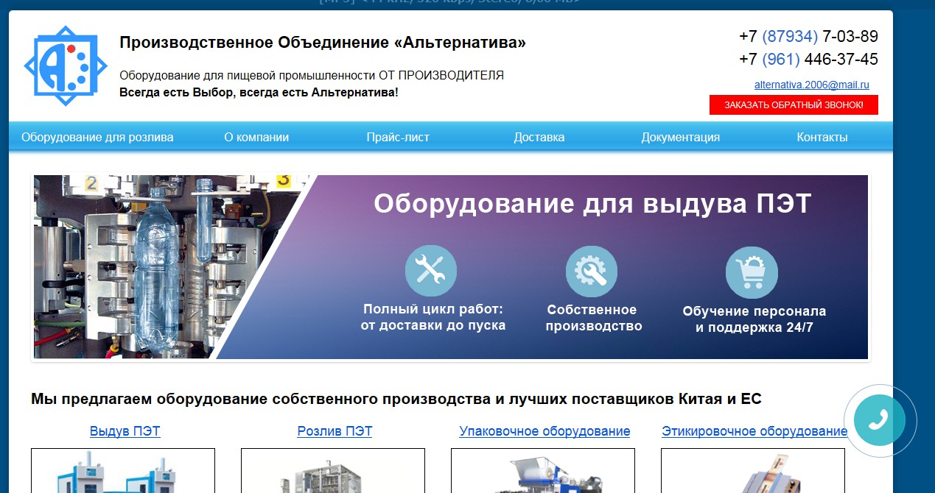This screenshot has height=493, width=935.
Task: Open the Розлив ПЭТ category link
Action: [335, 431]
